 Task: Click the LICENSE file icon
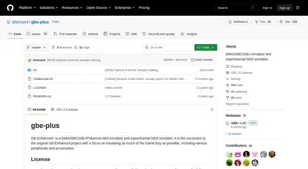[x=29, y=88]
